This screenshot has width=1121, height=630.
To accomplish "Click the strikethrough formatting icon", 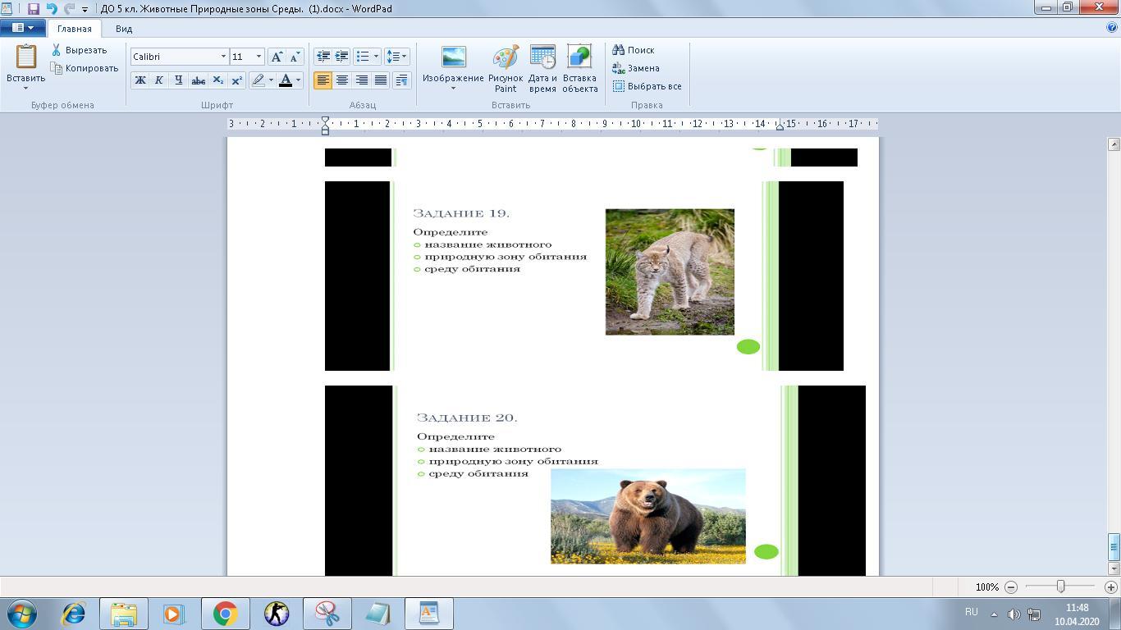I will (198, 80).
